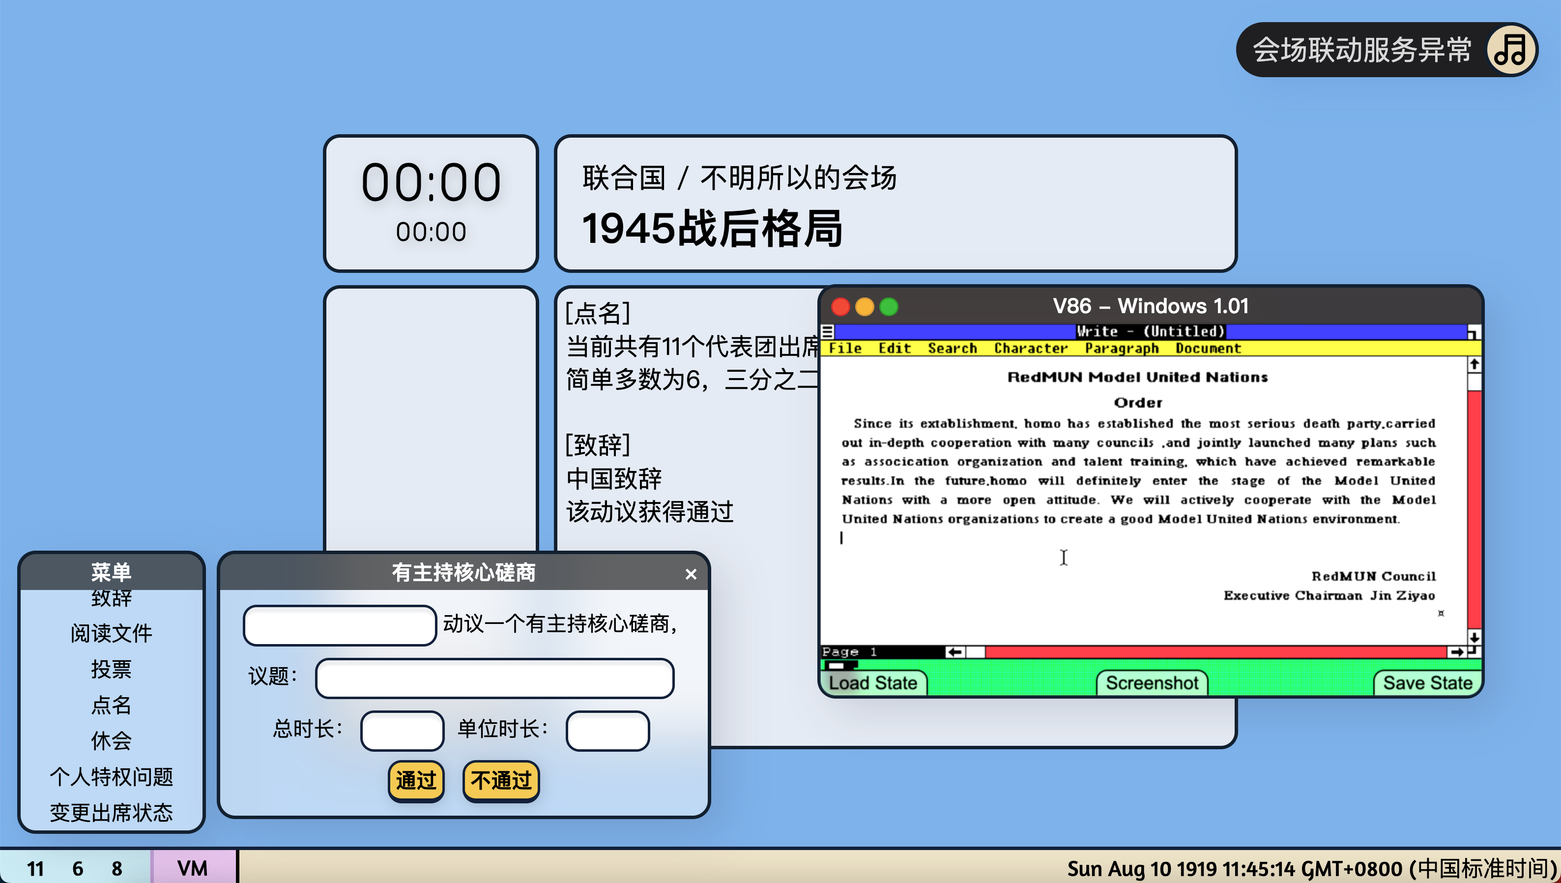This screenshot has width=1561, height=883.
Task: Click the horizontal scroll left arrow
Action: click(x=955, y=652)
